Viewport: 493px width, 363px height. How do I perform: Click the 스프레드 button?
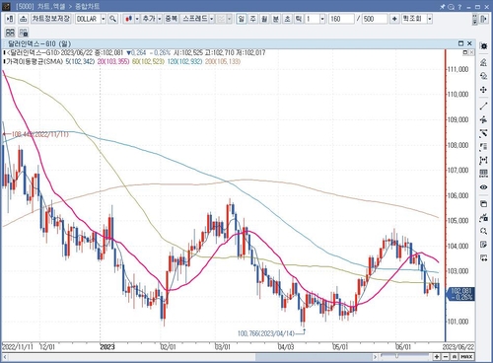(x=194, y=19)
